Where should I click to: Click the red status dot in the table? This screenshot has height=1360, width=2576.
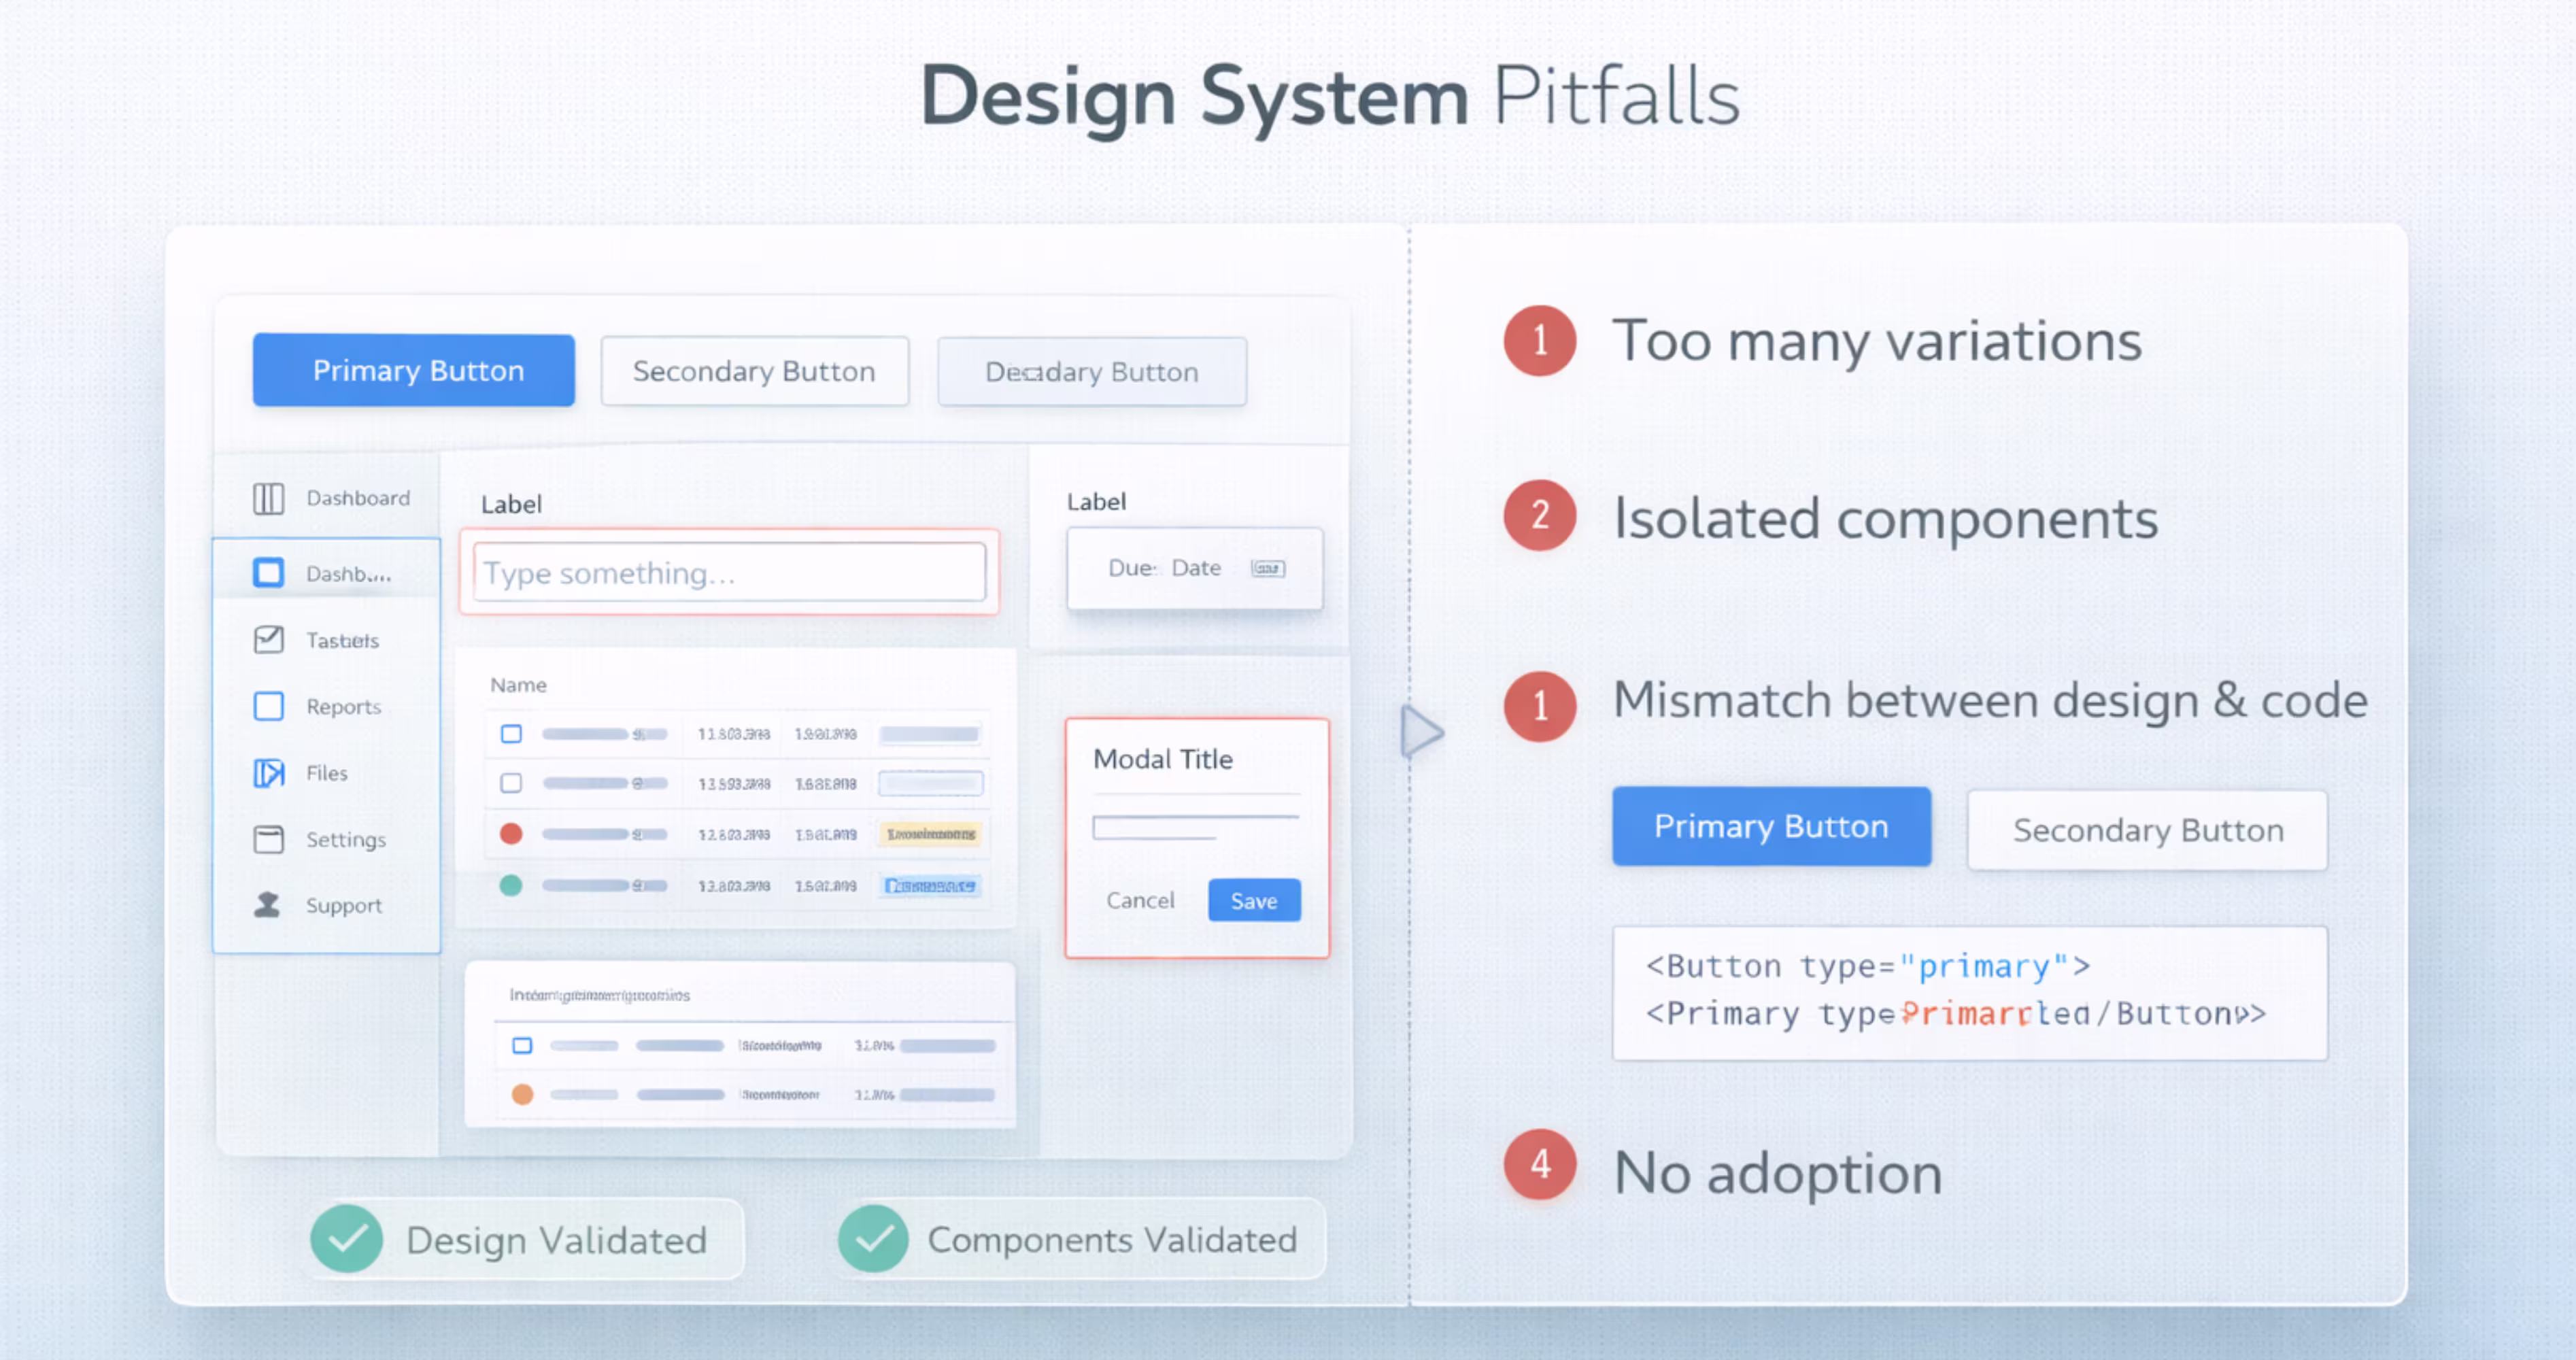click(x=511, y=834)
